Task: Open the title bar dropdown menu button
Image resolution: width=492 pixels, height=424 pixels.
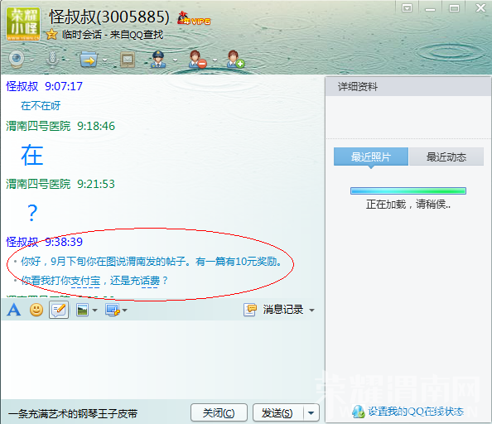Action: pos(407,7)
